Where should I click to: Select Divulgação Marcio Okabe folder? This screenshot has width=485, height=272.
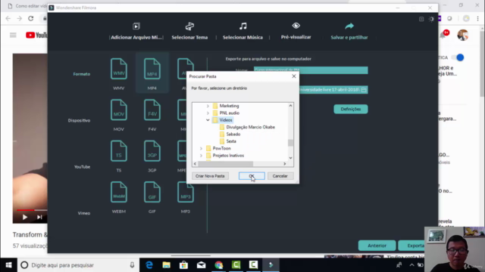pos(251,127)
